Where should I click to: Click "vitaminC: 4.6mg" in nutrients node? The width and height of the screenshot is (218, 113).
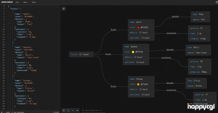(x=199, y=39)
